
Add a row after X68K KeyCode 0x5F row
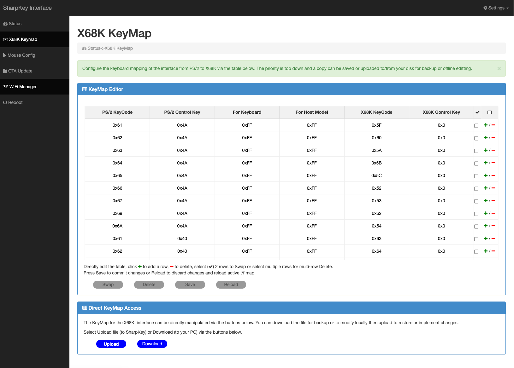[486, 125]
